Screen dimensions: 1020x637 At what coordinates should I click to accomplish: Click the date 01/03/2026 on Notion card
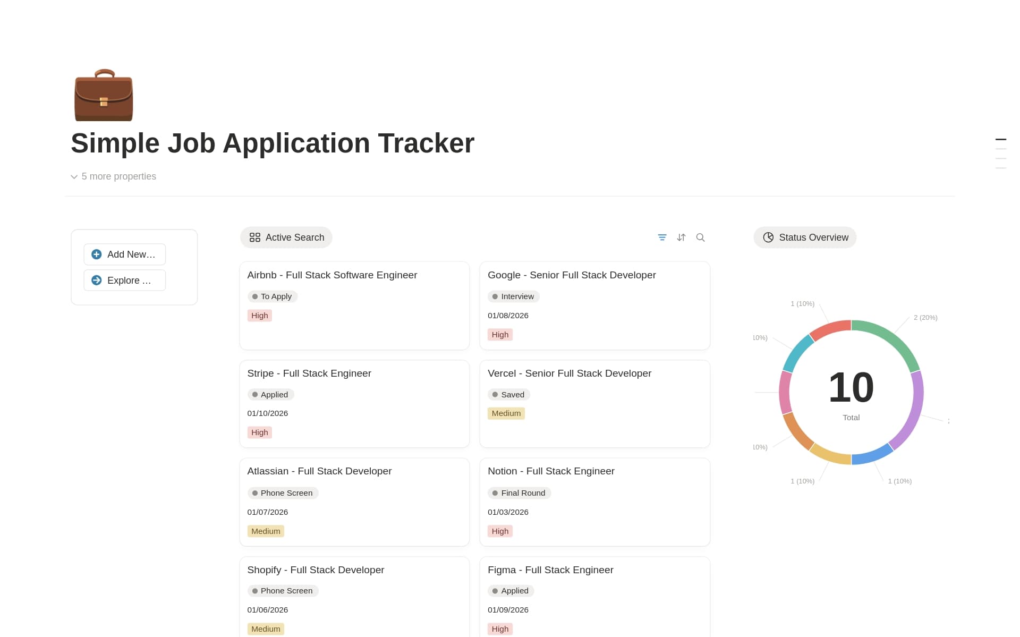(508, 512)
